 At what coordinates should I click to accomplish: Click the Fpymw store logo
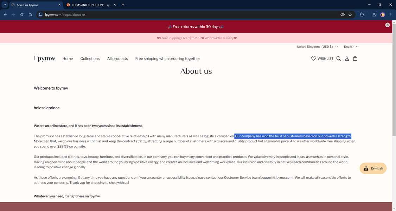44,59
